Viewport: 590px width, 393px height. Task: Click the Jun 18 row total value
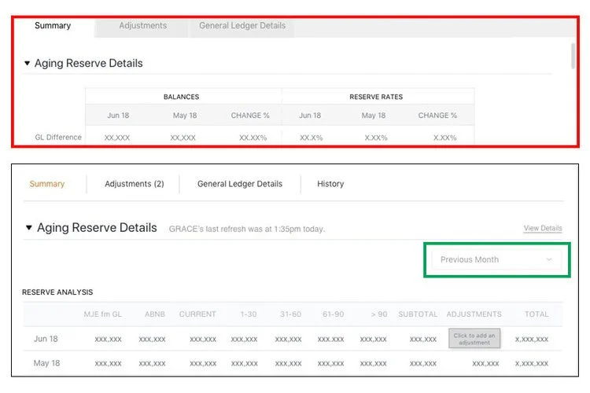(x=532, y=340)
